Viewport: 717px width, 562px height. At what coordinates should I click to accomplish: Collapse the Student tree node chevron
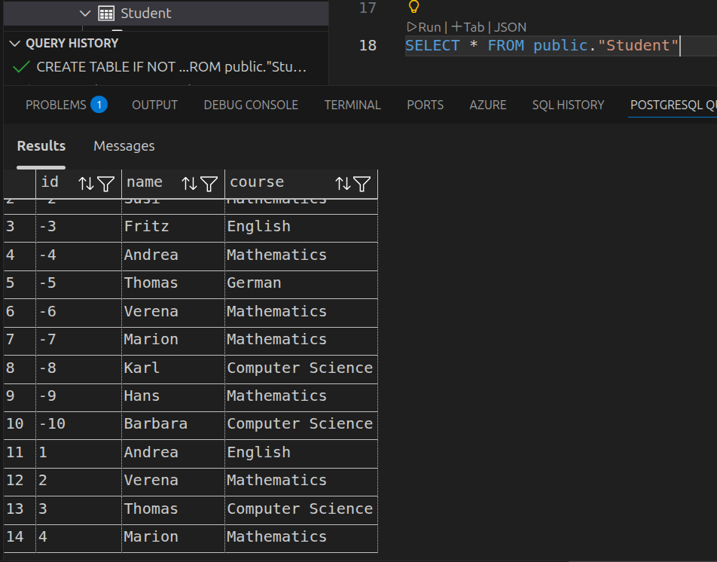[x=84, y=14]
